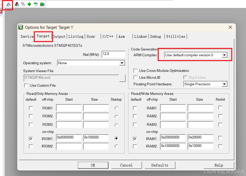Go to the Listing tab
246x176 pixels.
76,36
